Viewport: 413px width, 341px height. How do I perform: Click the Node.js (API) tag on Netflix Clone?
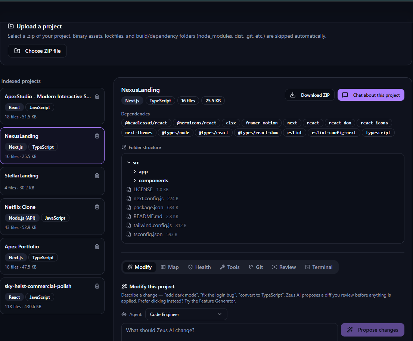click(22, 218)
